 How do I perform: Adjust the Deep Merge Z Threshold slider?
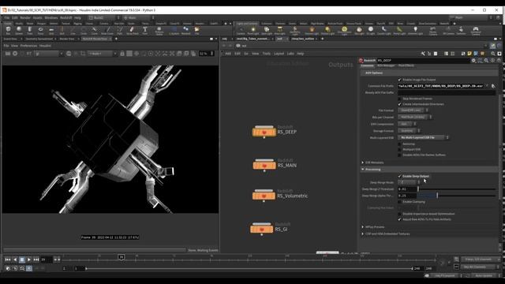(457, 189)
